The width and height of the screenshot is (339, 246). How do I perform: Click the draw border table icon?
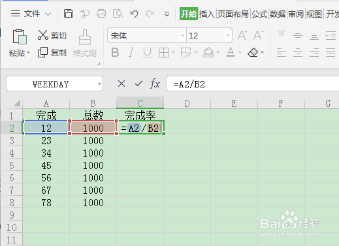186,52
